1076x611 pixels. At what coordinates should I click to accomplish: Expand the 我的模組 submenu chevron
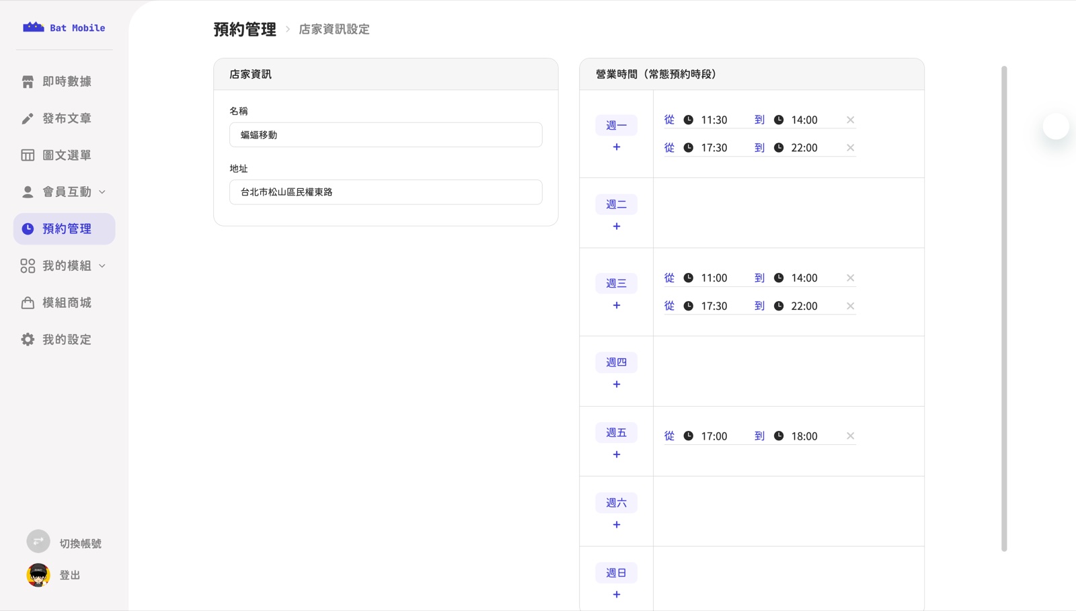(102, 266)
